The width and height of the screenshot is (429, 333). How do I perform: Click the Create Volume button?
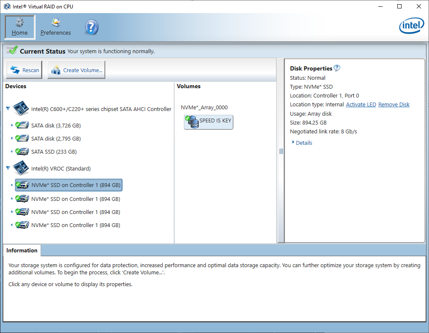pyautogui.click(x=77, y=70)
